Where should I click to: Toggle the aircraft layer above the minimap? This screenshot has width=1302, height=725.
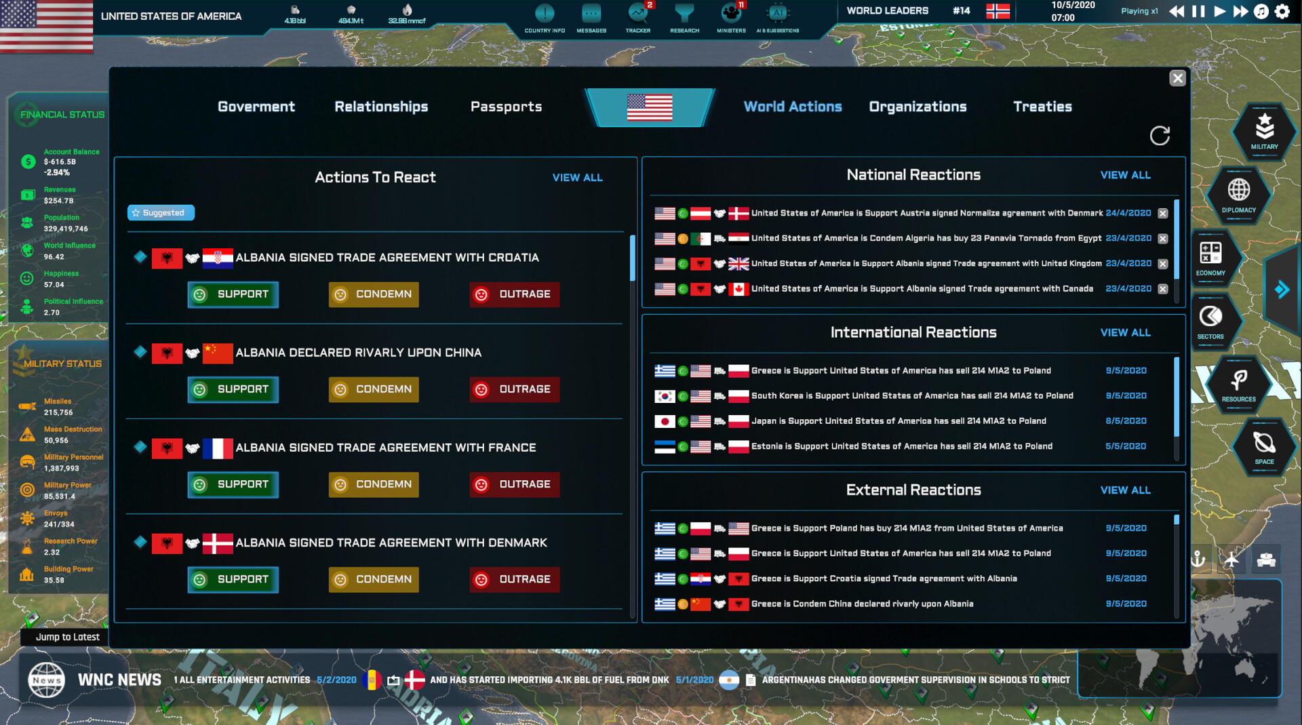[1232, 560]
